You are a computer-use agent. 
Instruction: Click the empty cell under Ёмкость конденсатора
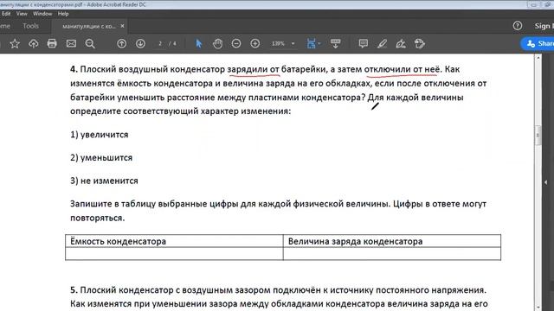[174, 253]
